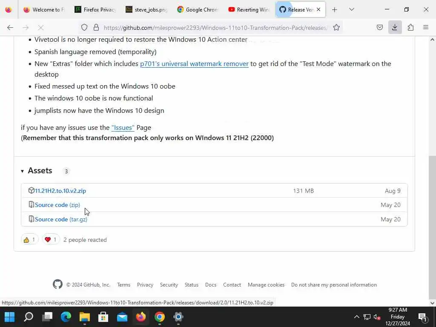This screenshot has width=436, height=327.
Task: Click the thumbs up reaction
Action: coord(29,240)
